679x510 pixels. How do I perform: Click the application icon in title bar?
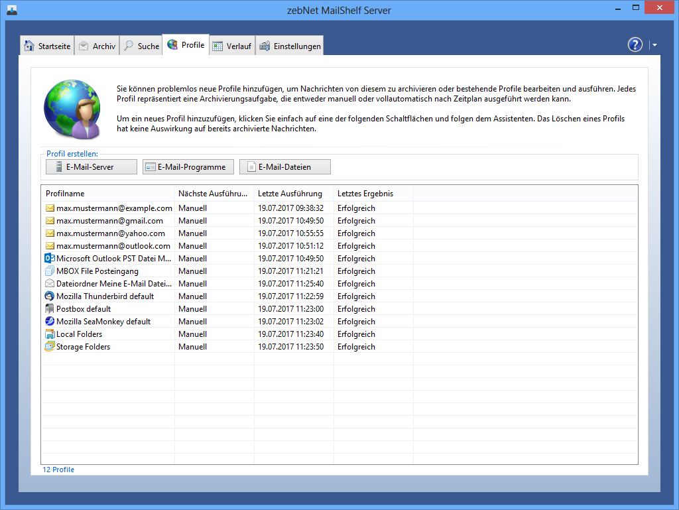[x=12, y=9]
